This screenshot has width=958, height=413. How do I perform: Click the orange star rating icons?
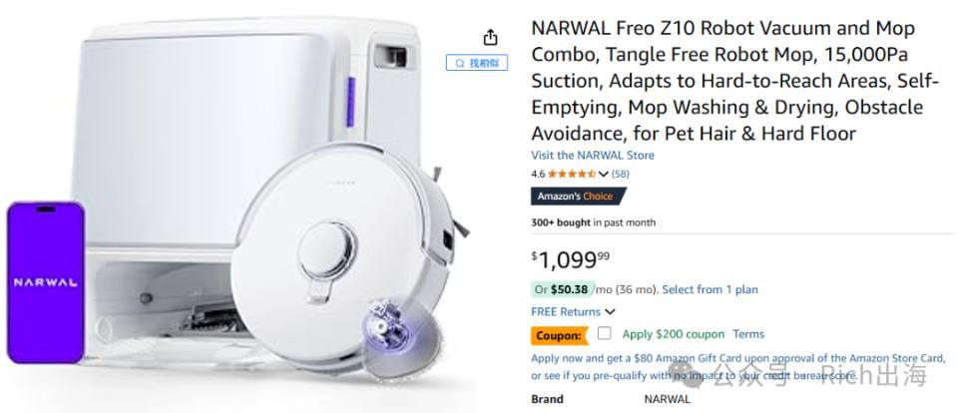(572, 174)
